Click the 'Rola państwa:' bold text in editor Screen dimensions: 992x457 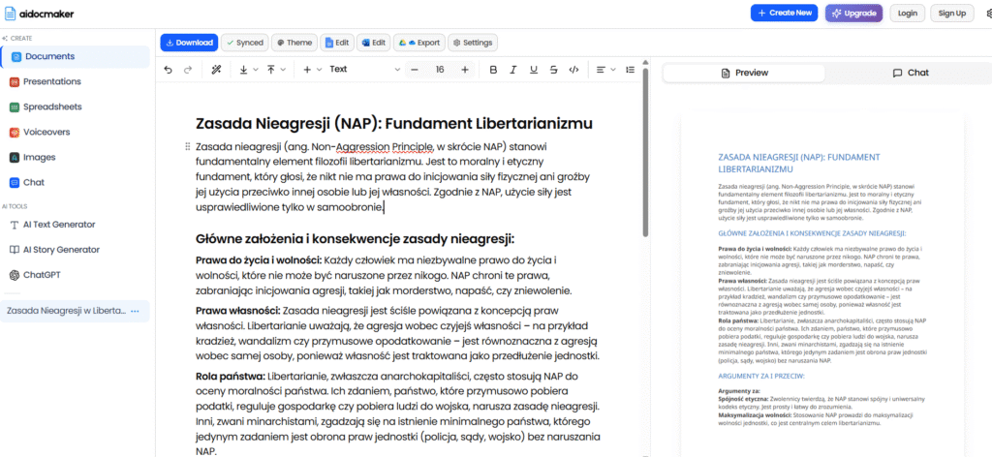231,376
